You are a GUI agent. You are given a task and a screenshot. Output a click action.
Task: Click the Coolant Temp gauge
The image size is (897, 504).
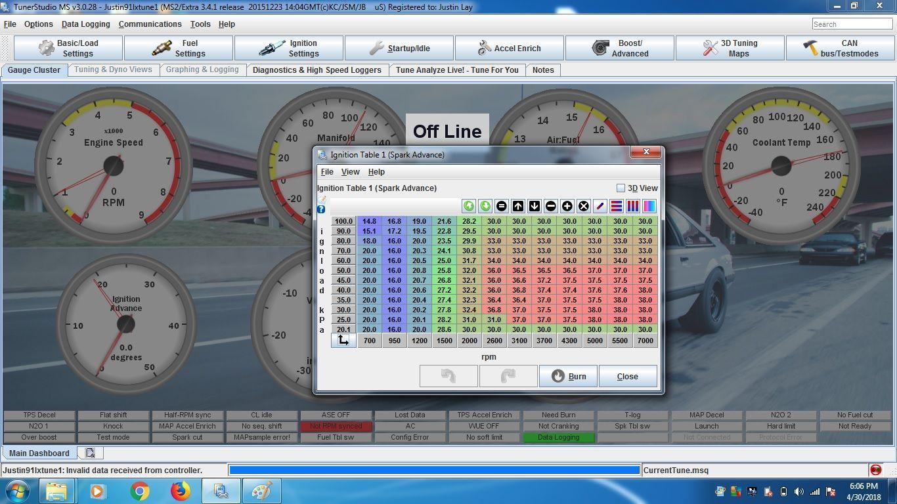point(781,165)
